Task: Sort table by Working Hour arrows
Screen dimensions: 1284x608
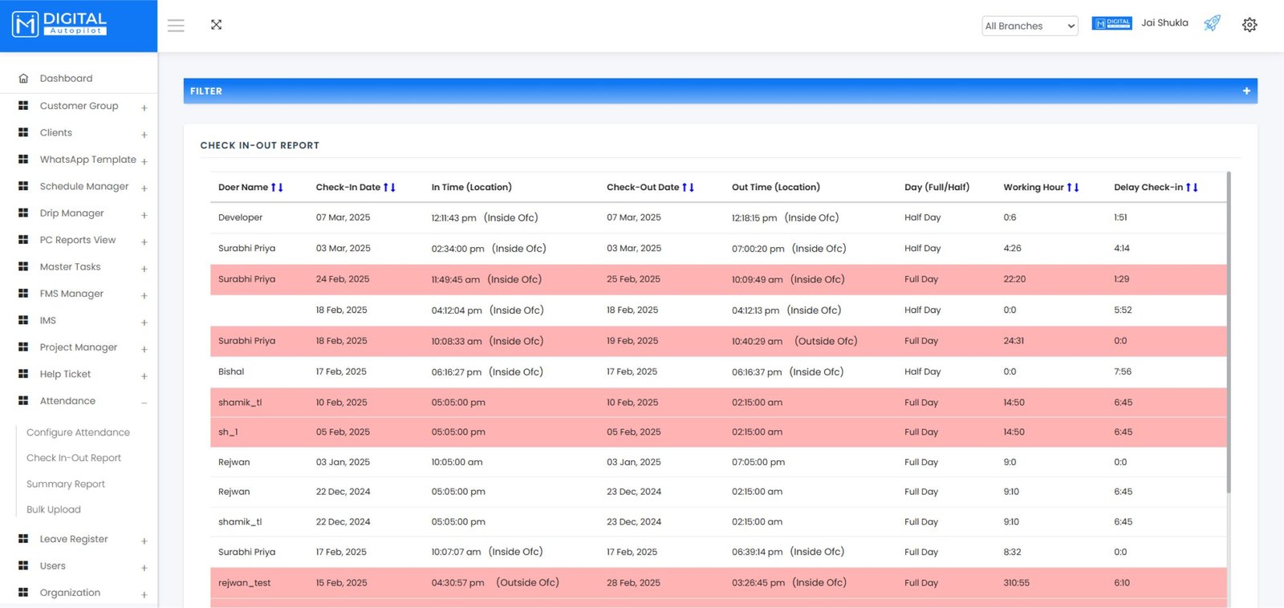Action: (1073, 188)
